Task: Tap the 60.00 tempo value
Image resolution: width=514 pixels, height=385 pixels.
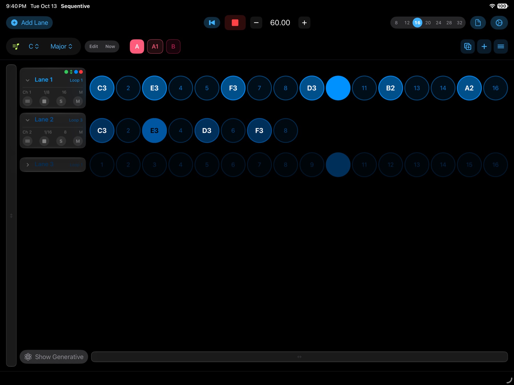Action: 280,23
